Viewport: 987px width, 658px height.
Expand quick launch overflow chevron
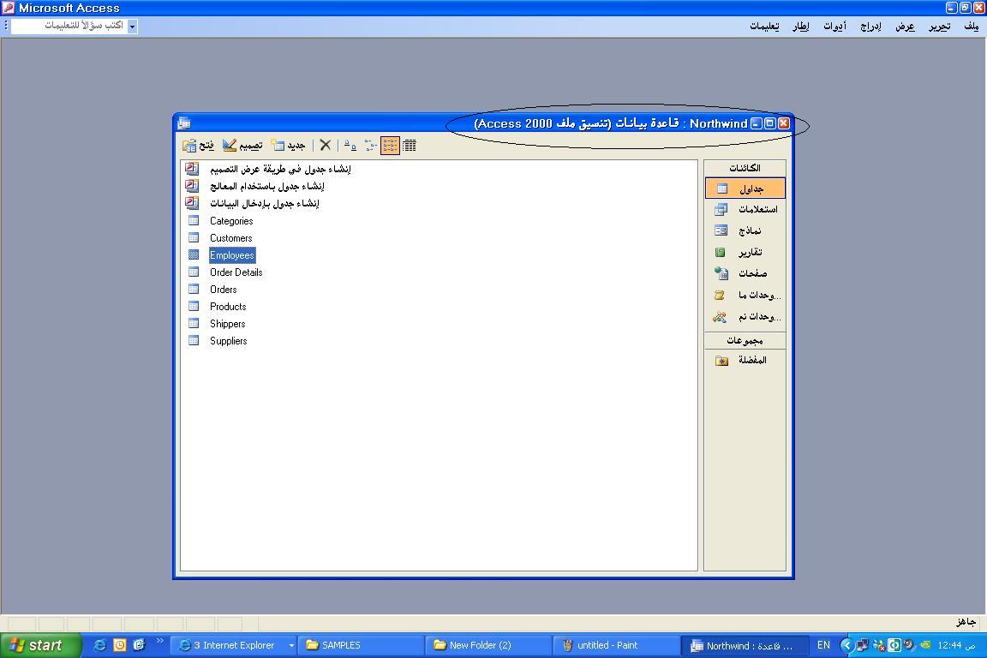160,641
